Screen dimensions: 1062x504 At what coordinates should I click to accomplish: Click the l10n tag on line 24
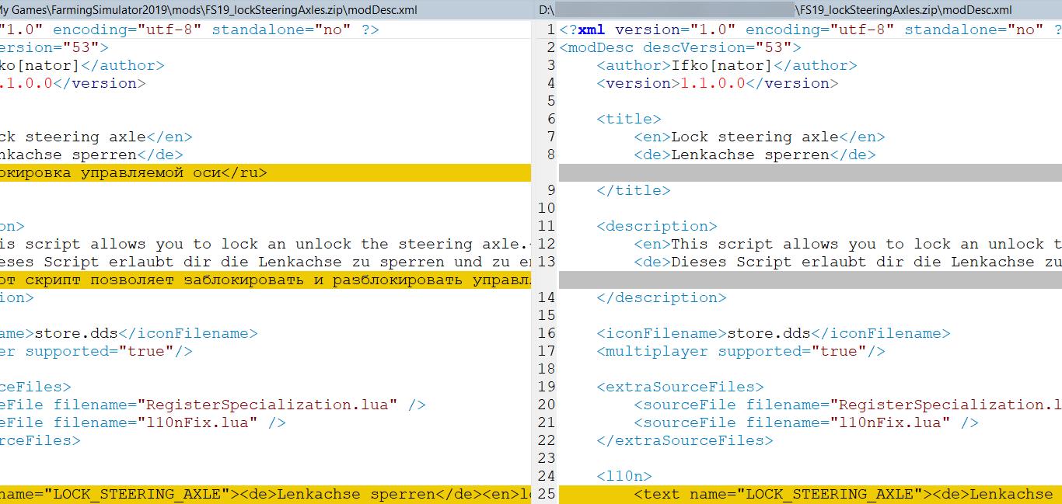(624, 476)
